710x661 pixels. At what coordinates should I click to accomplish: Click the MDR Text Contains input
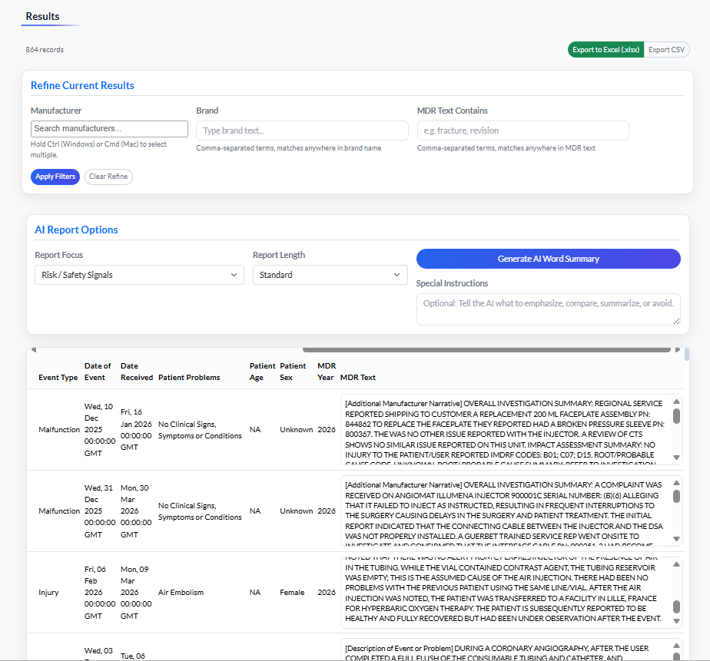click(523, 131)
